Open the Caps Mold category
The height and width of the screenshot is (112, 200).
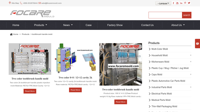click(x=157, y=74)
